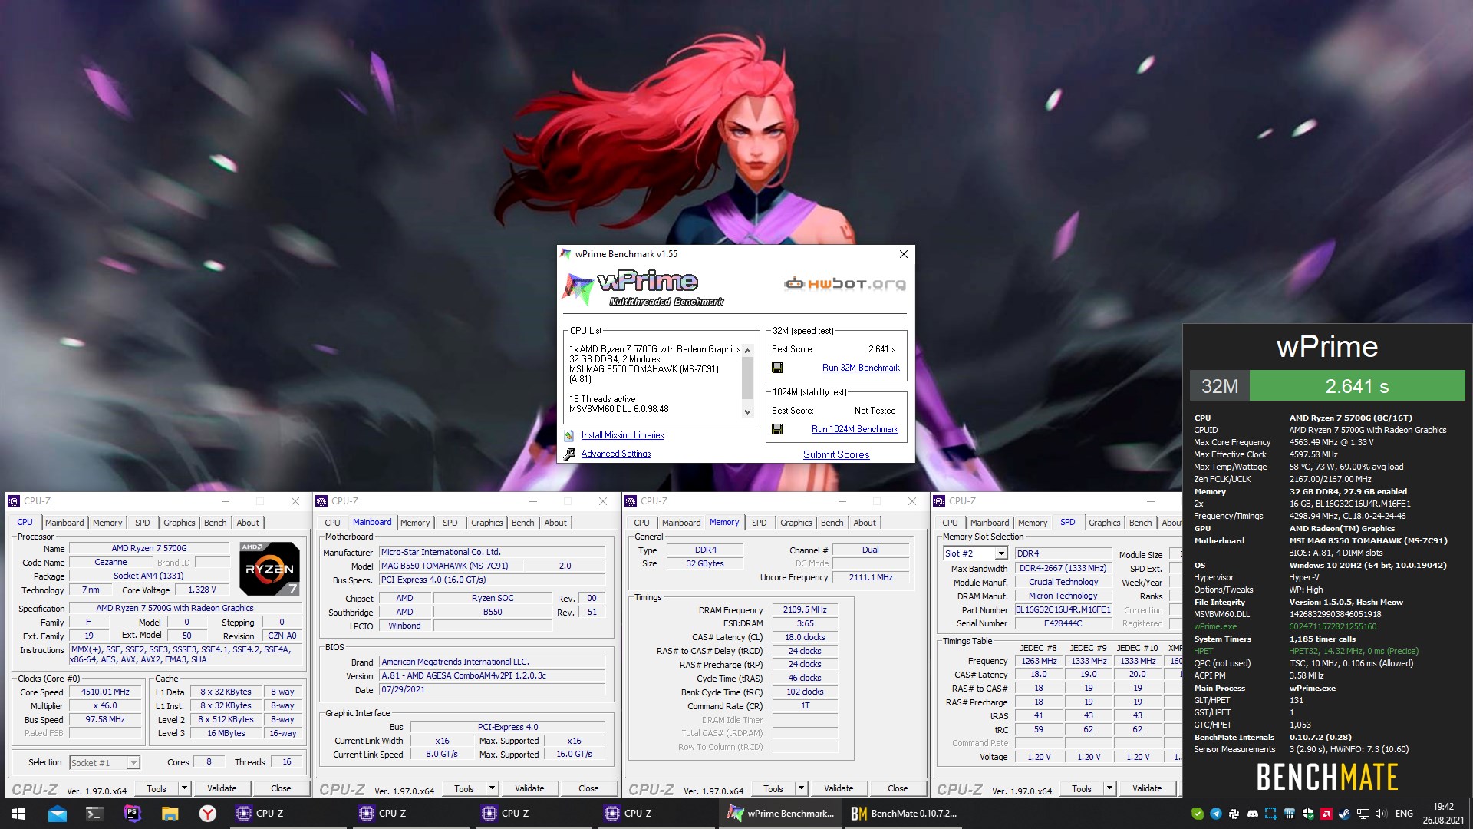Click the AMD Ryzen 7 logo in CPU-Z

269,569
